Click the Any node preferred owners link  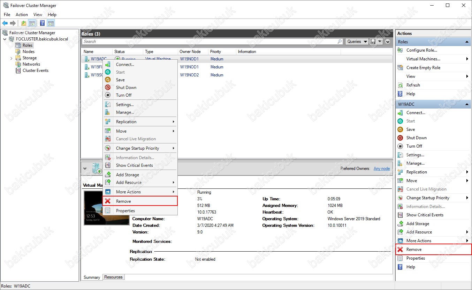click(382, 169)
